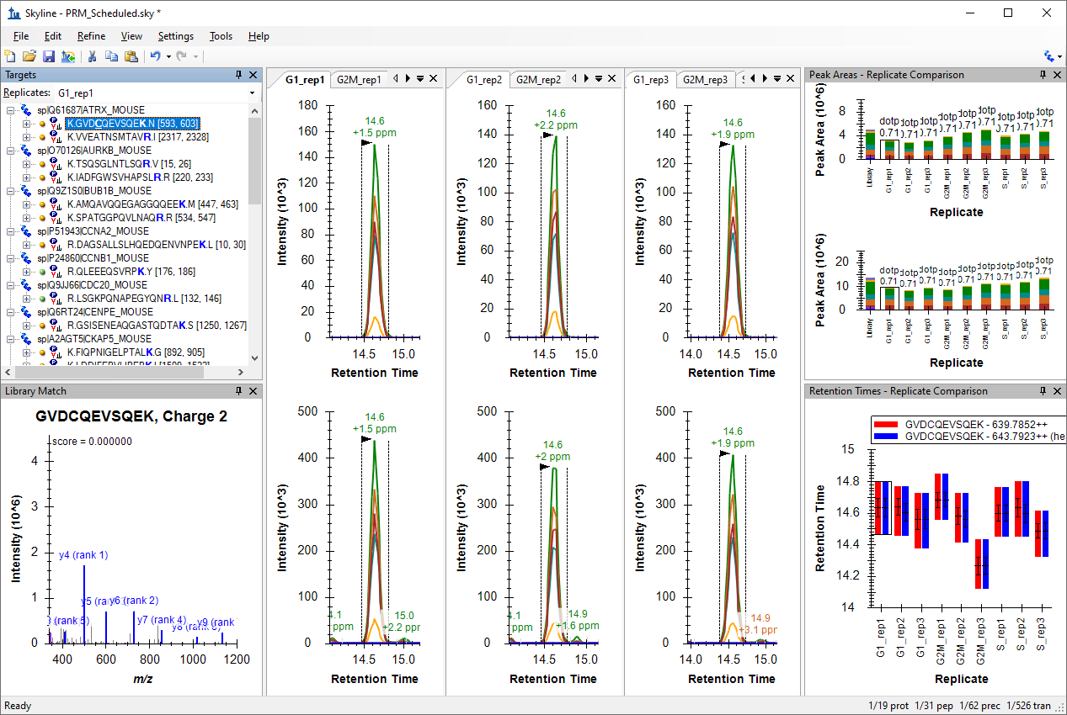This screenshot has width=1067, height=715.
Task: Open the tab list dropdown in the G1_rep3 pane
Action: (777, 78)
